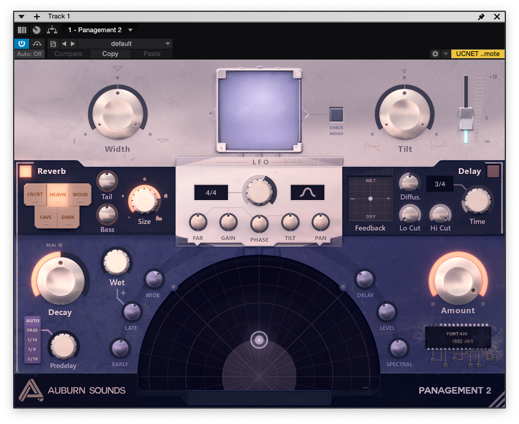Click the Tilt knob at top right
Screen dimensions: 519x424
click(404, 113)
